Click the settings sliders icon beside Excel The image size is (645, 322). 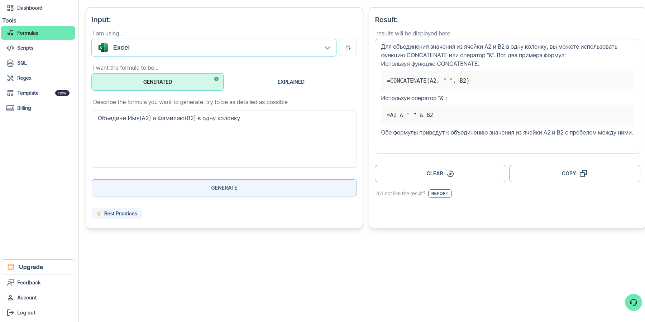tap(348, 48)
